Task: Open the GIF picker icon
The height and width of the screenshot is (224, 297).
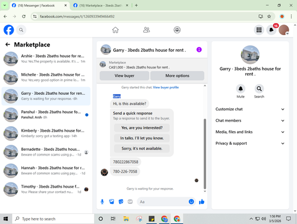Action: pos(130,202)
